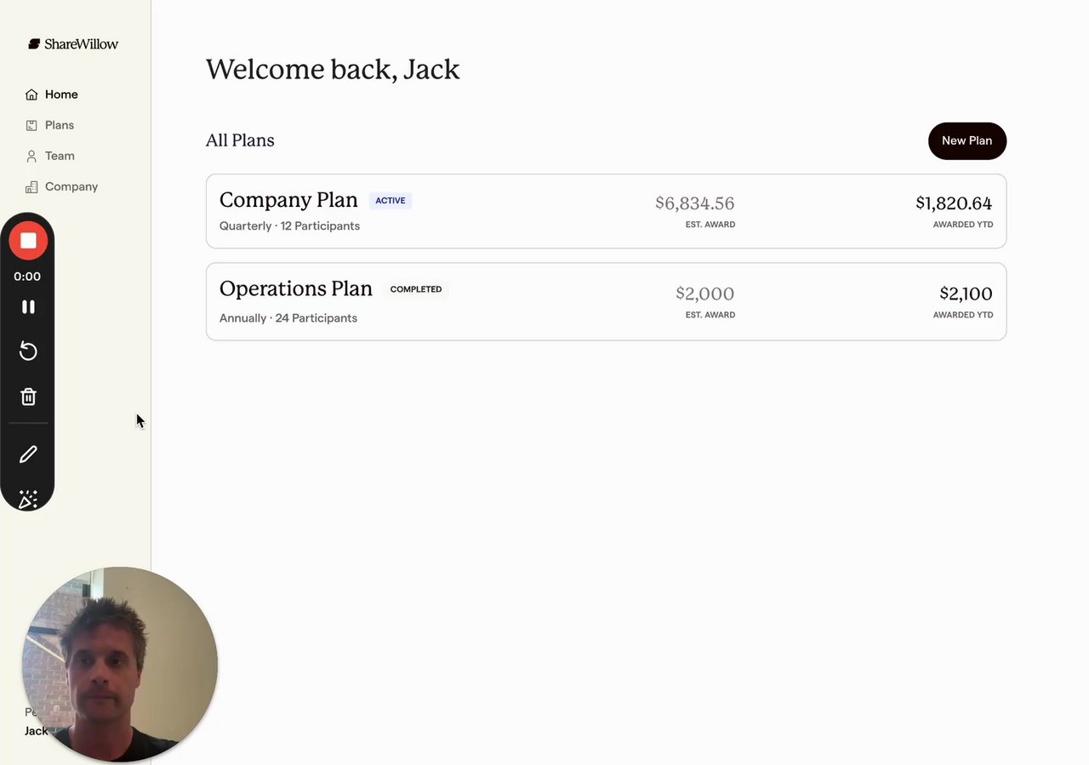
Task: Click the Company building icon
Action: (31, 186)
